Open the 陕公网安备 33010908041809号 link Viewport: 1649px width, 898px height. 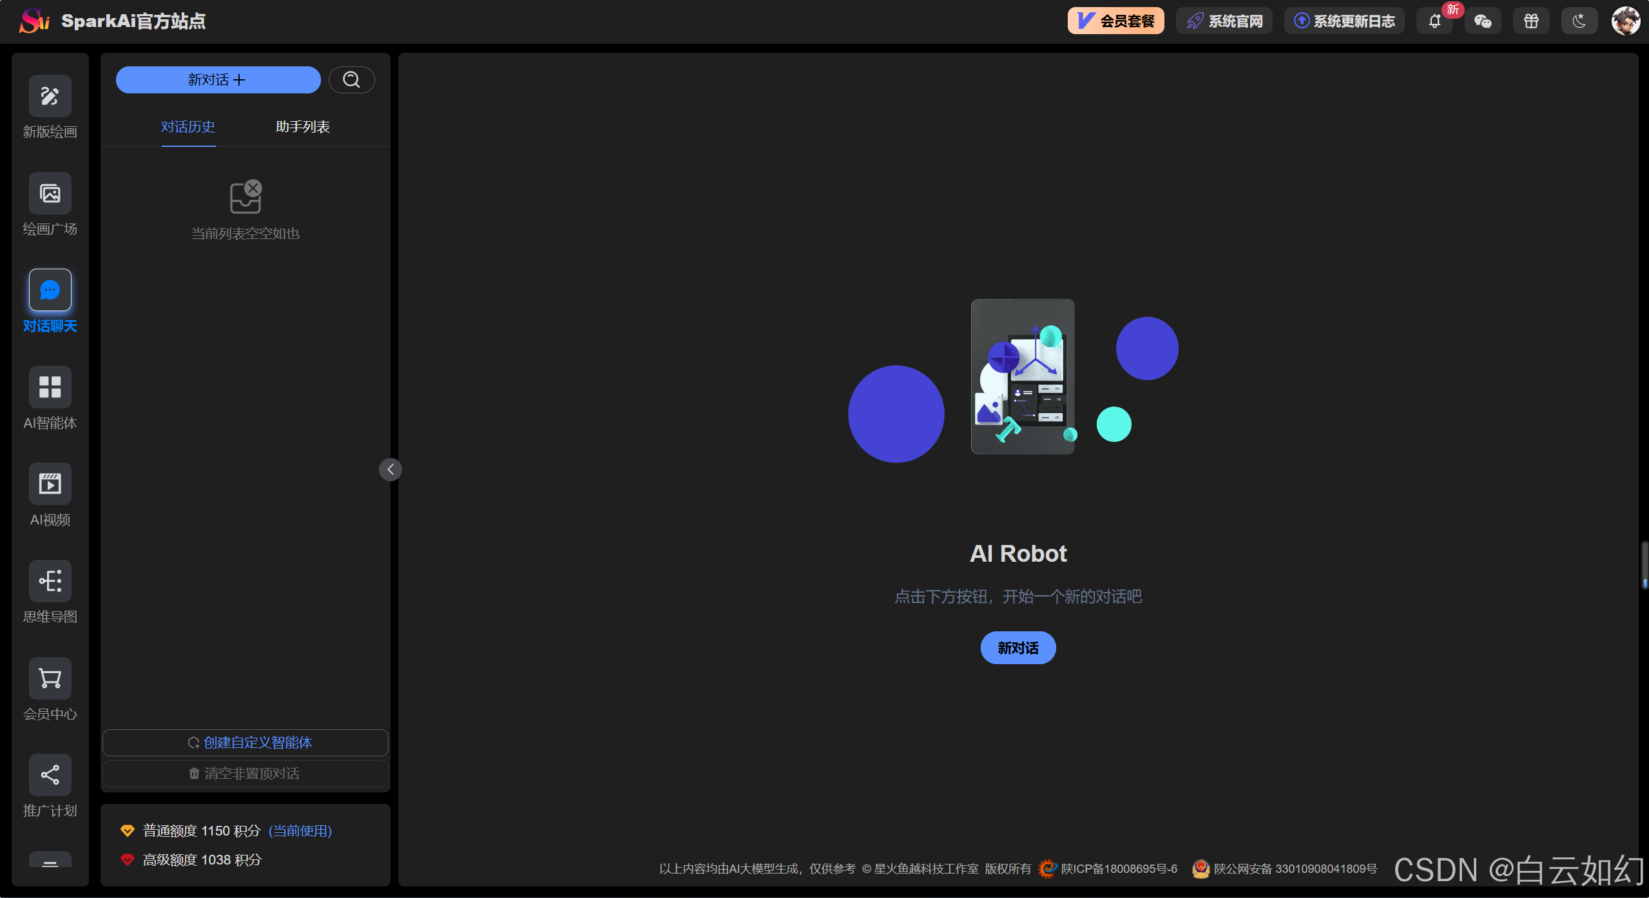[1296, 869]
